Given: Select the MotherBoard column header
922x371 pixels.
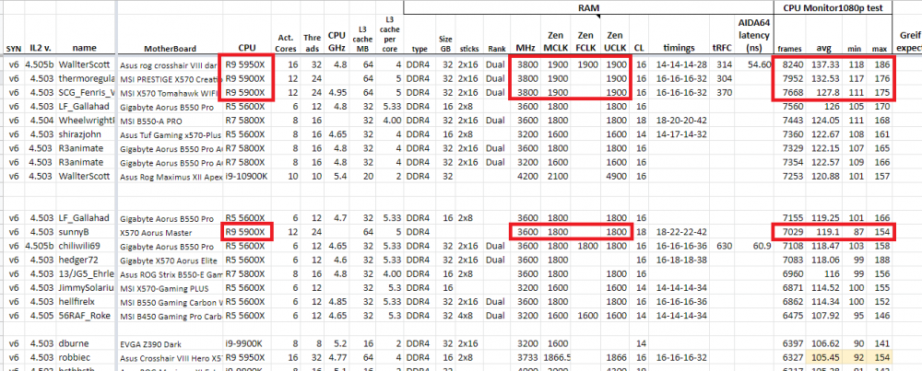Looking at the screenshot, I should click(170, 49).
